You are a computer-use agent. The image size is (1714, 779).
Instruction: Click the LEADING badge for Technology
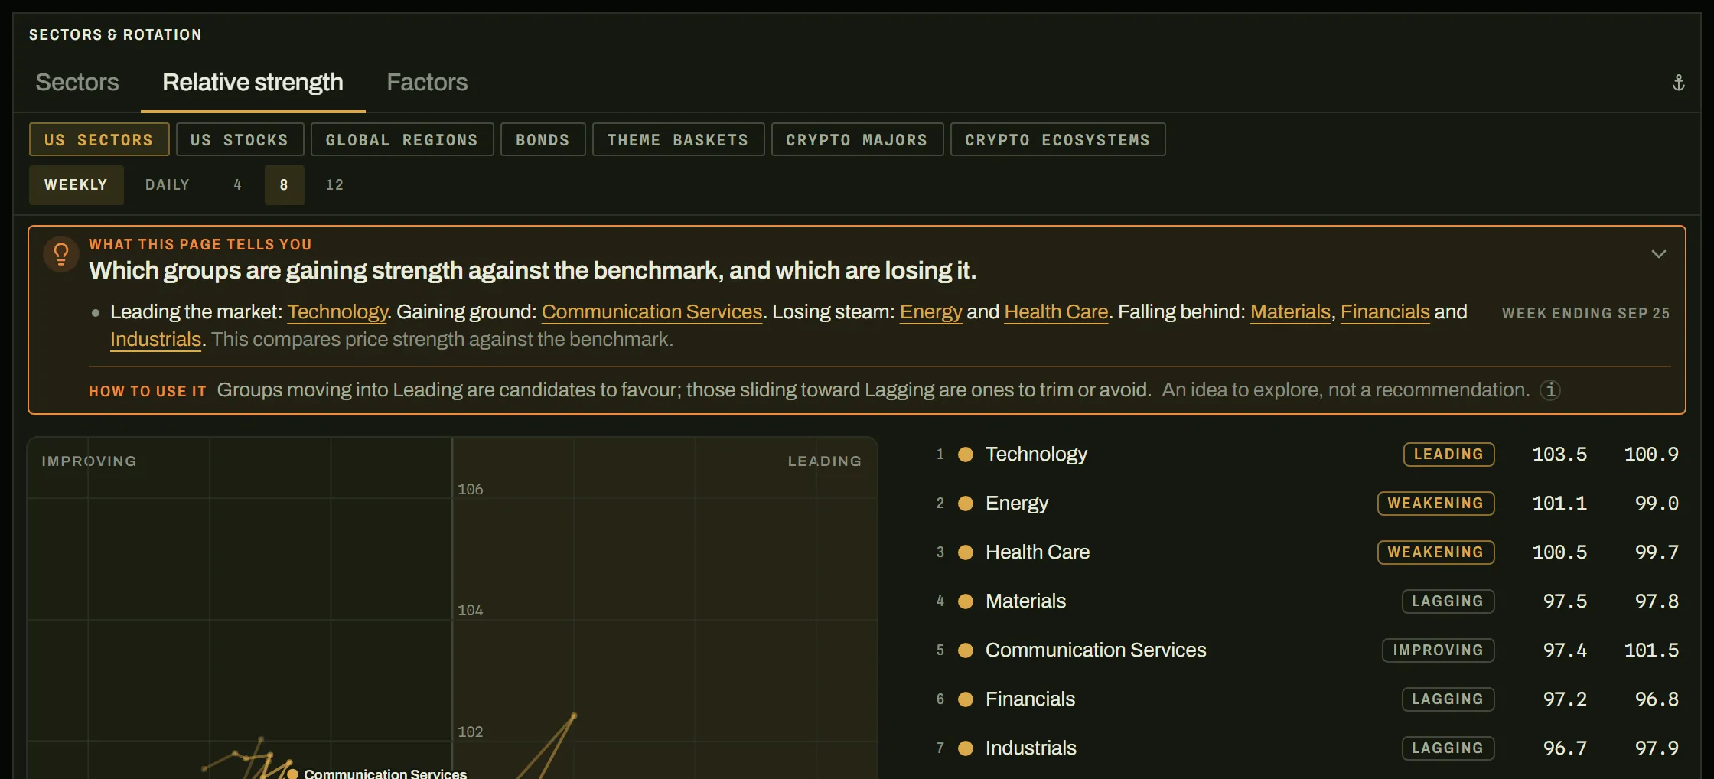click(x=1448, y=455)
